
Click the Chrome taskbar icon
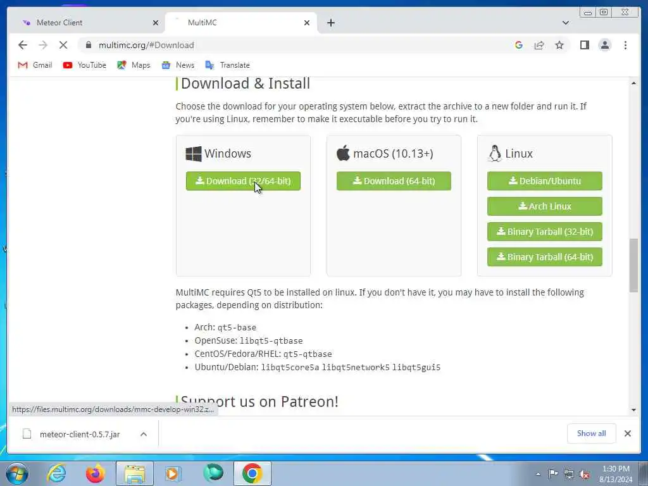[252, 473]
